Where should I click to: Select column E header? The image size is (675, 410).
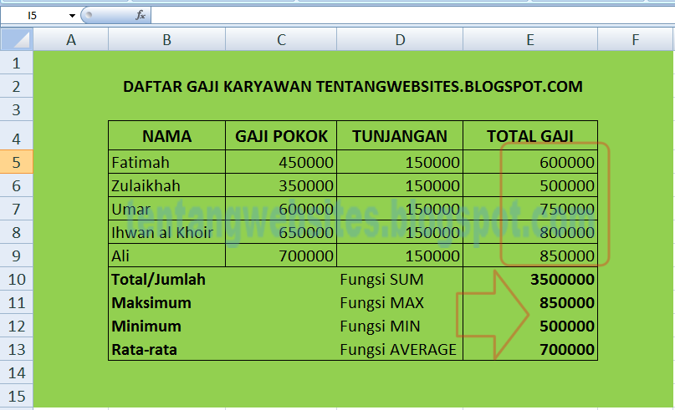[530, 39]
